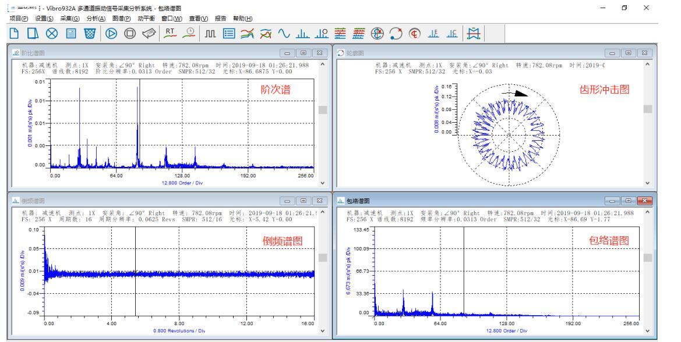Open the order spectrum icon
The height and width of the screenshot is (342, 681).
tap(322, 33)
